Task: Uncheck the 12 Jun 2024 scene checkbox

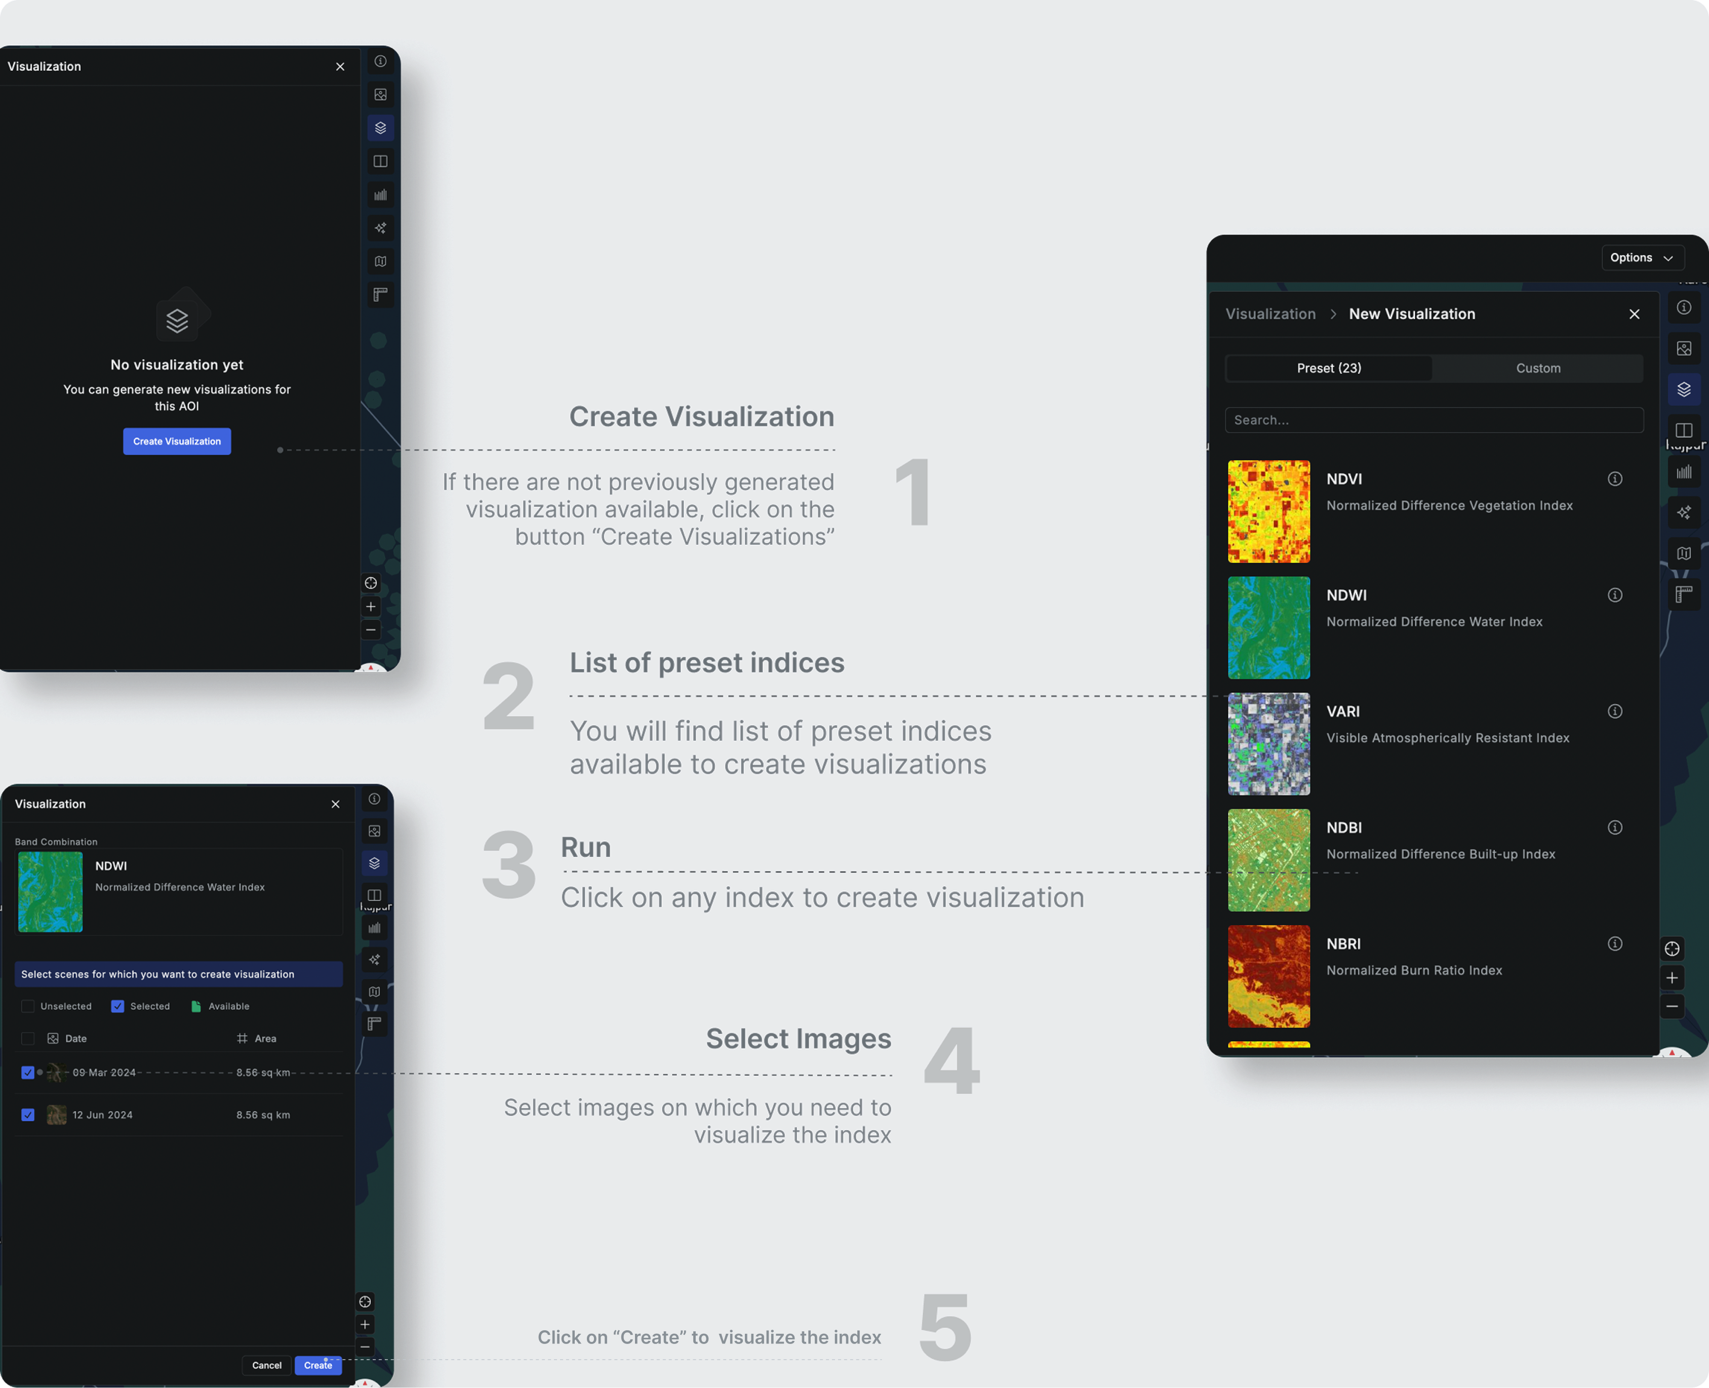Action: click(28, 1115)
